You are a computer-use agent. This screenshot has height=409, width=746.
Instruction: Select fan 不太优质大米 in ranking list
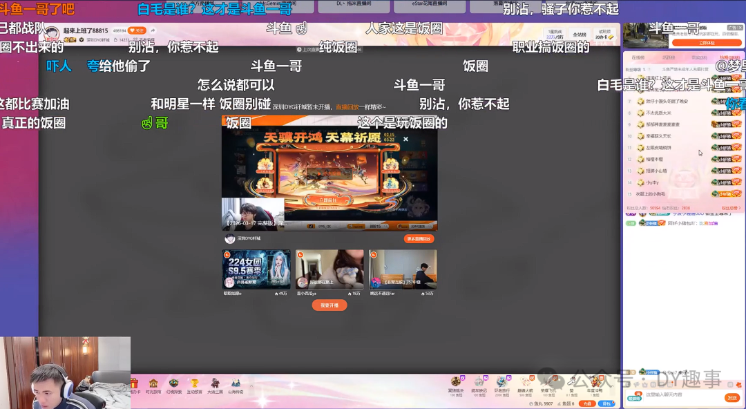(658, 113)
